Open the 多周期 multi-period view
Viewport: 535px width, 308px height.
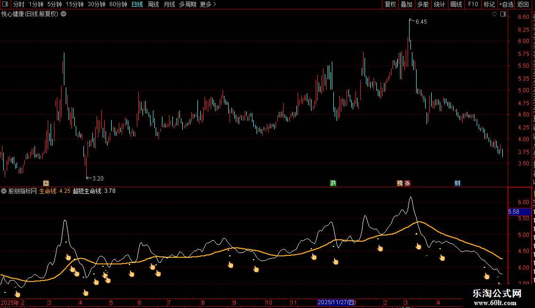187,4
